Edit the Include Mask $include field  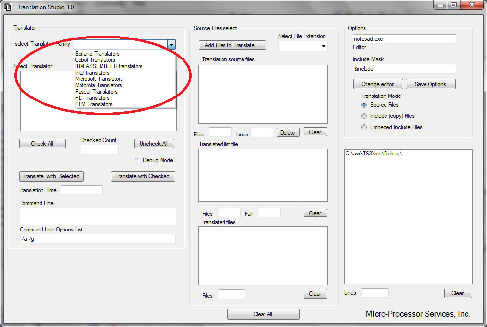click(405, 69)
